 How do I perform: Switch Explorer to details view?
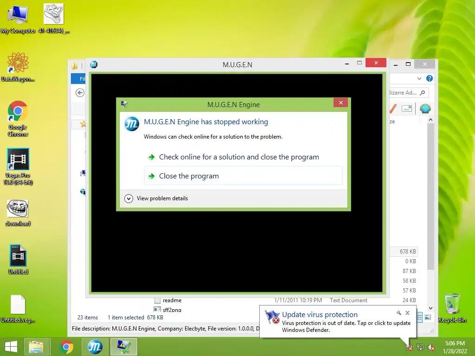419,317
